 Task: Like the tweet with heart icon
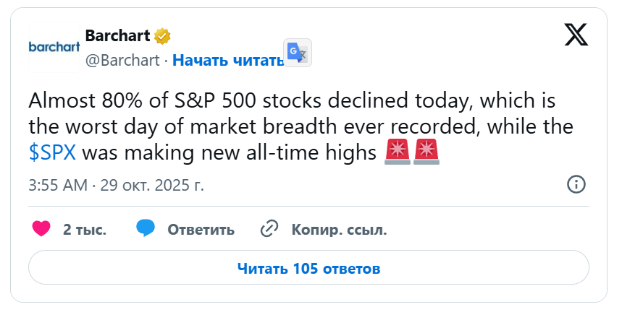[x=43, y=230]
